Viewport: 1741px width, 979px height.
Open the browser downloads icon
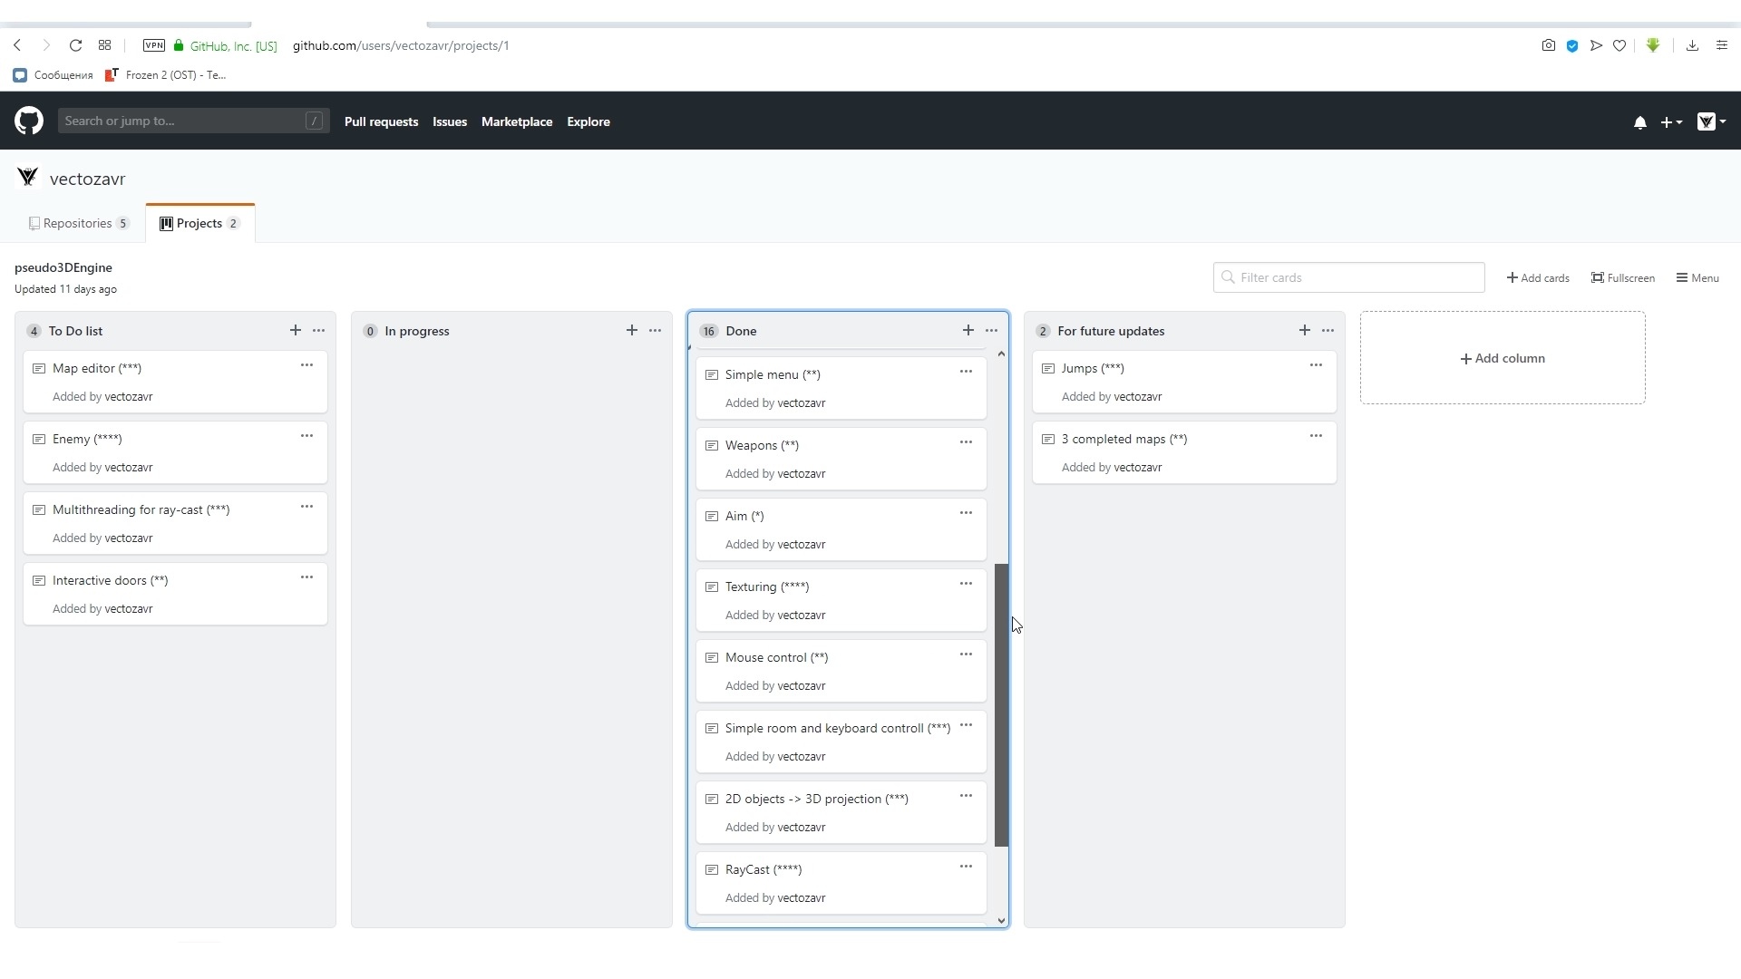pos(1692,45)
